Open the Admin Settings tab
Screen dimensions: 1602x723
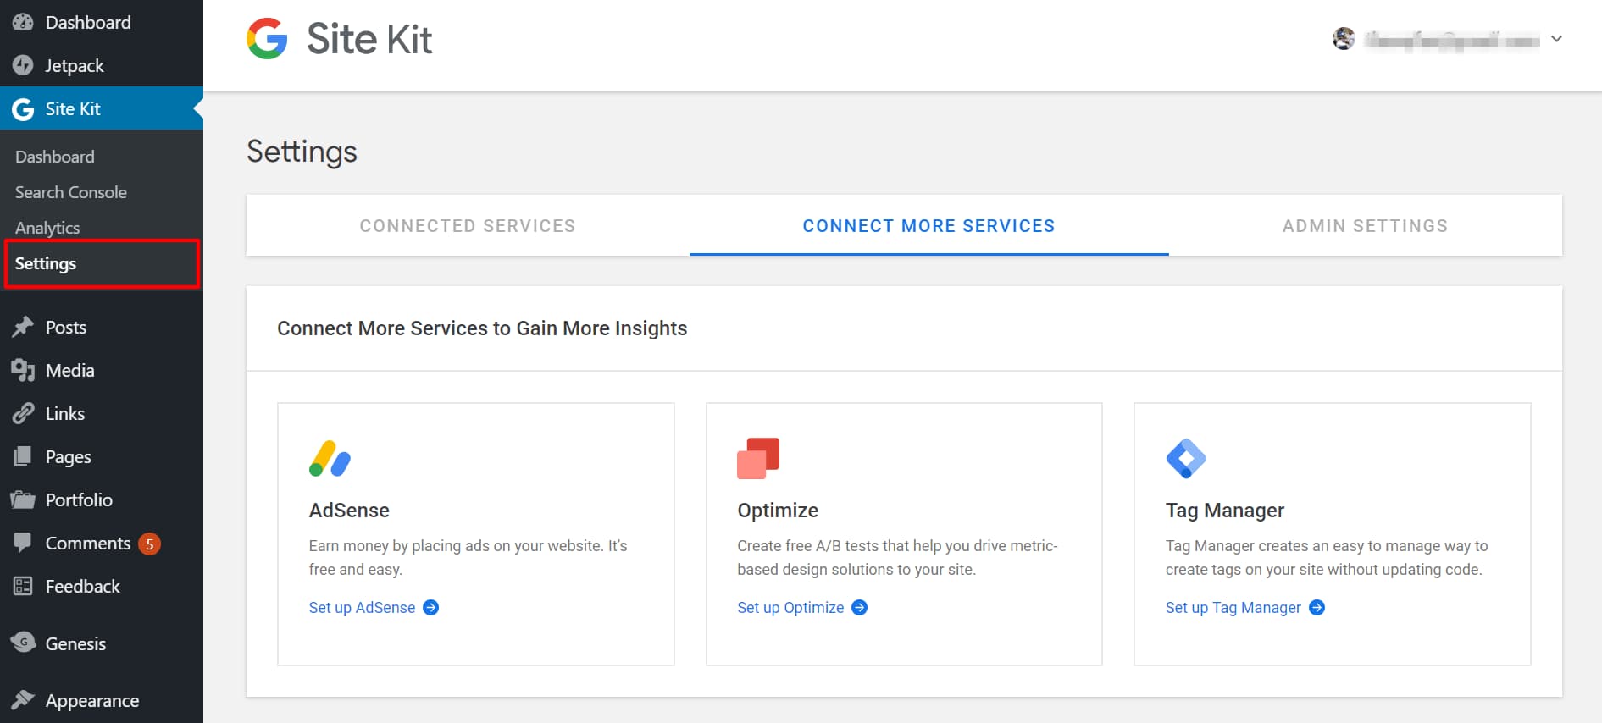coord(1365,225)
